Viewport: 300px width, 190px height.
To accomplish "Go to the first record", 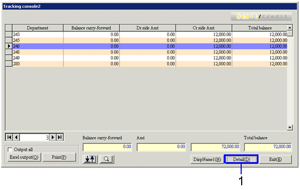I will (x=9, y=137).
